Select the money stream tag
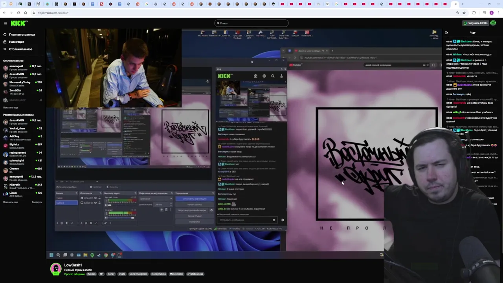503x283 pixels. tap(111, 274)
